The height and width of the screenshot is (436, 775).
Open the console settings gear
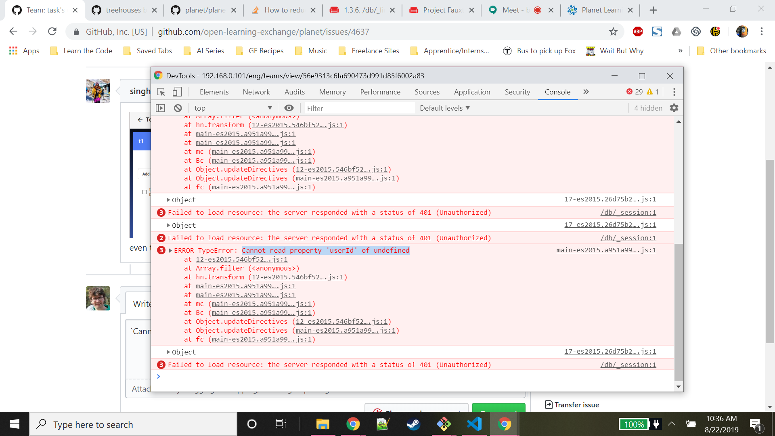(674, 108)
